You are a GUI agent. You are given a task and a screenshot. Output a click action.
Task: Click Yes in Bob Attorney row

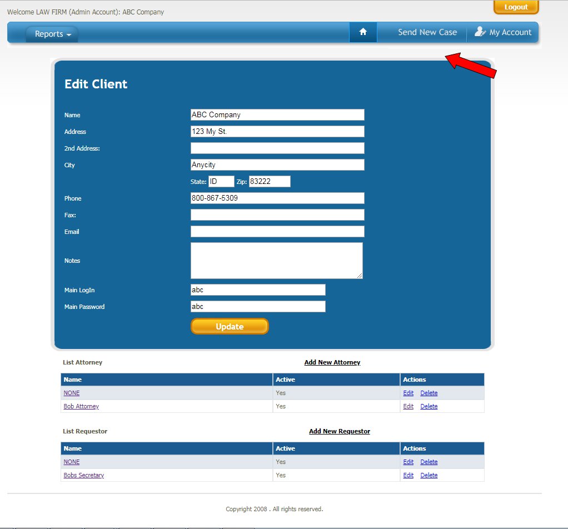[x=281, y=406]
